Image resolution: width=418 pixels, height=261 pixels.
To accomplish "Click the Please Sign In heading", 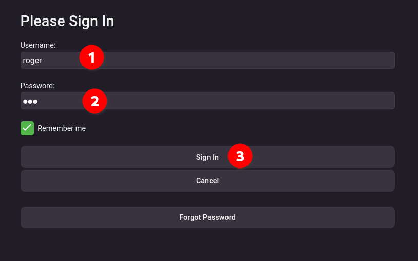I will tap(67, 21).
